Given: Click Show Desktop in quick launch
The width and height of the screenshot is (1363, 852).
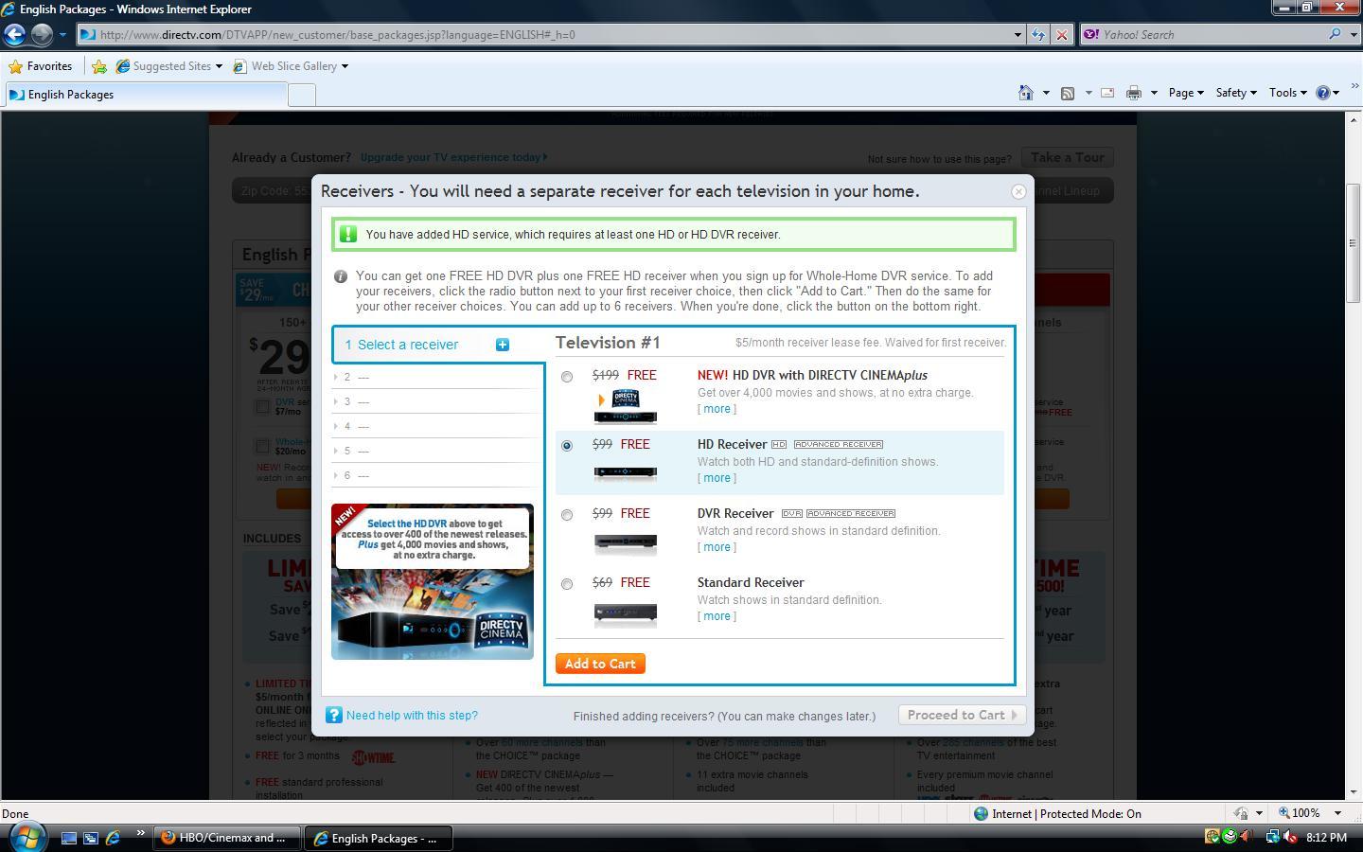Looking at the screenshot, I should [68, 838].
